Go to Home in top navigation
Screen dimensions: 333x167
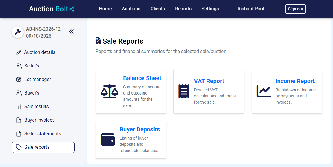(x=105, y=9)
